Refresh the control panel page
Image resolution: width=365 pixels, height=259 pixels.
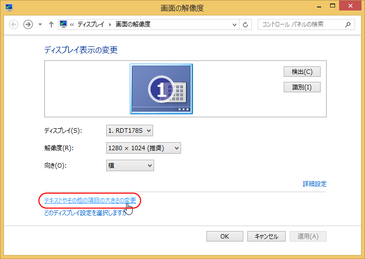pos(245,24)
